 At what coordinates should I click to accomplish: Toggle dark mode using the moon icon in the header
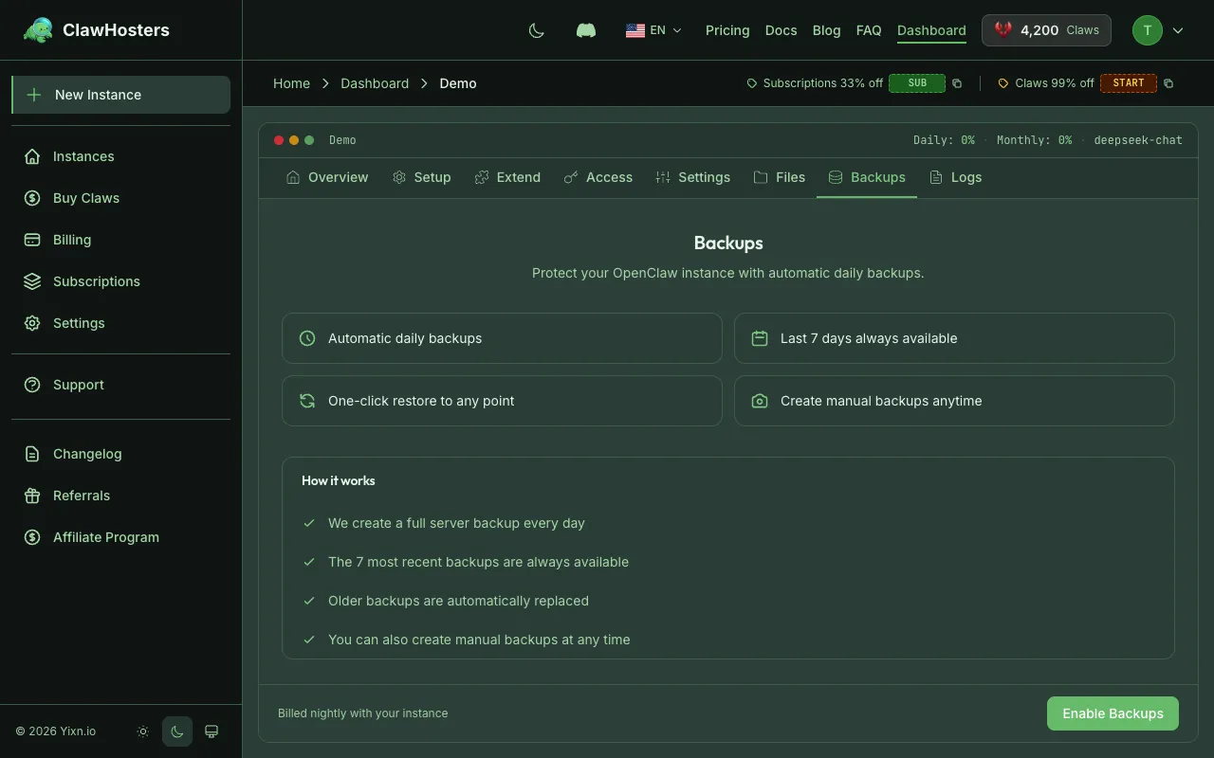(536, 29)
